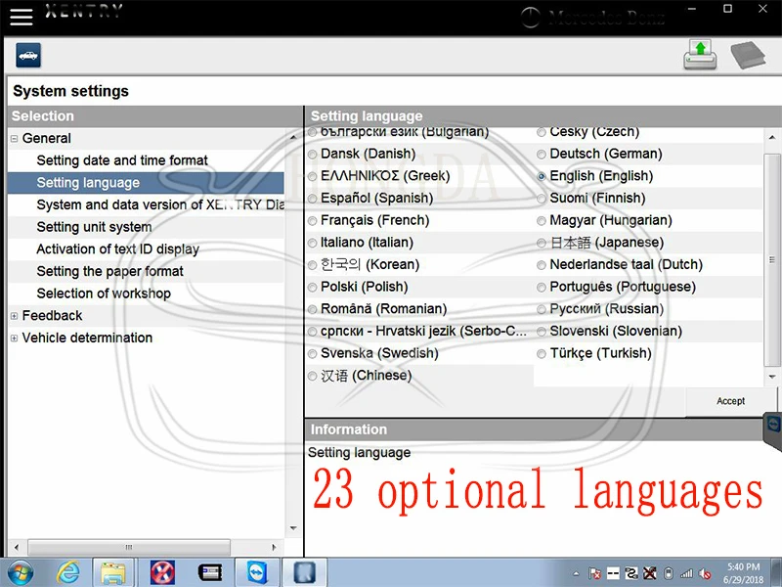Image resolution: width=782 pixels, height=587 pixels.
Task: Open Setting the paper format
Action: coord(109,271)
